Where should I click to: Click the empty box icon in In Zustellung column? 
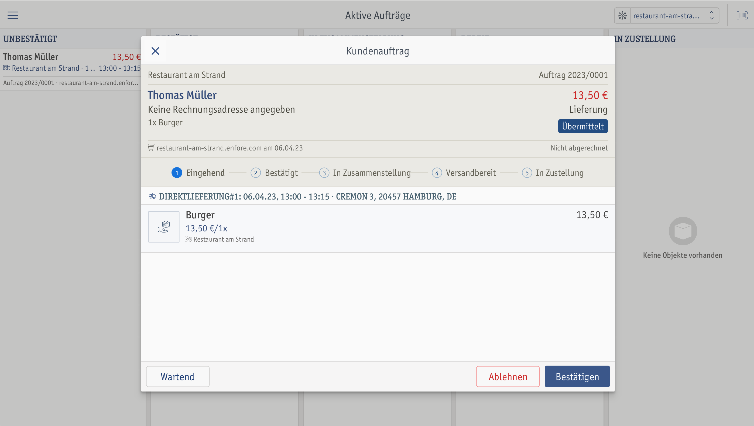pyautogui.click(x=683, y=231)
